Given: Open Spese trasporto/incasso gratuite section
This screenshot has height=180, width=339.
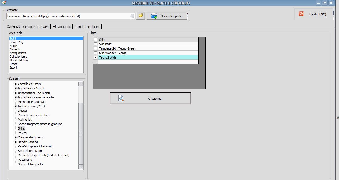Looking at the screenshot, I should [40, 124].
